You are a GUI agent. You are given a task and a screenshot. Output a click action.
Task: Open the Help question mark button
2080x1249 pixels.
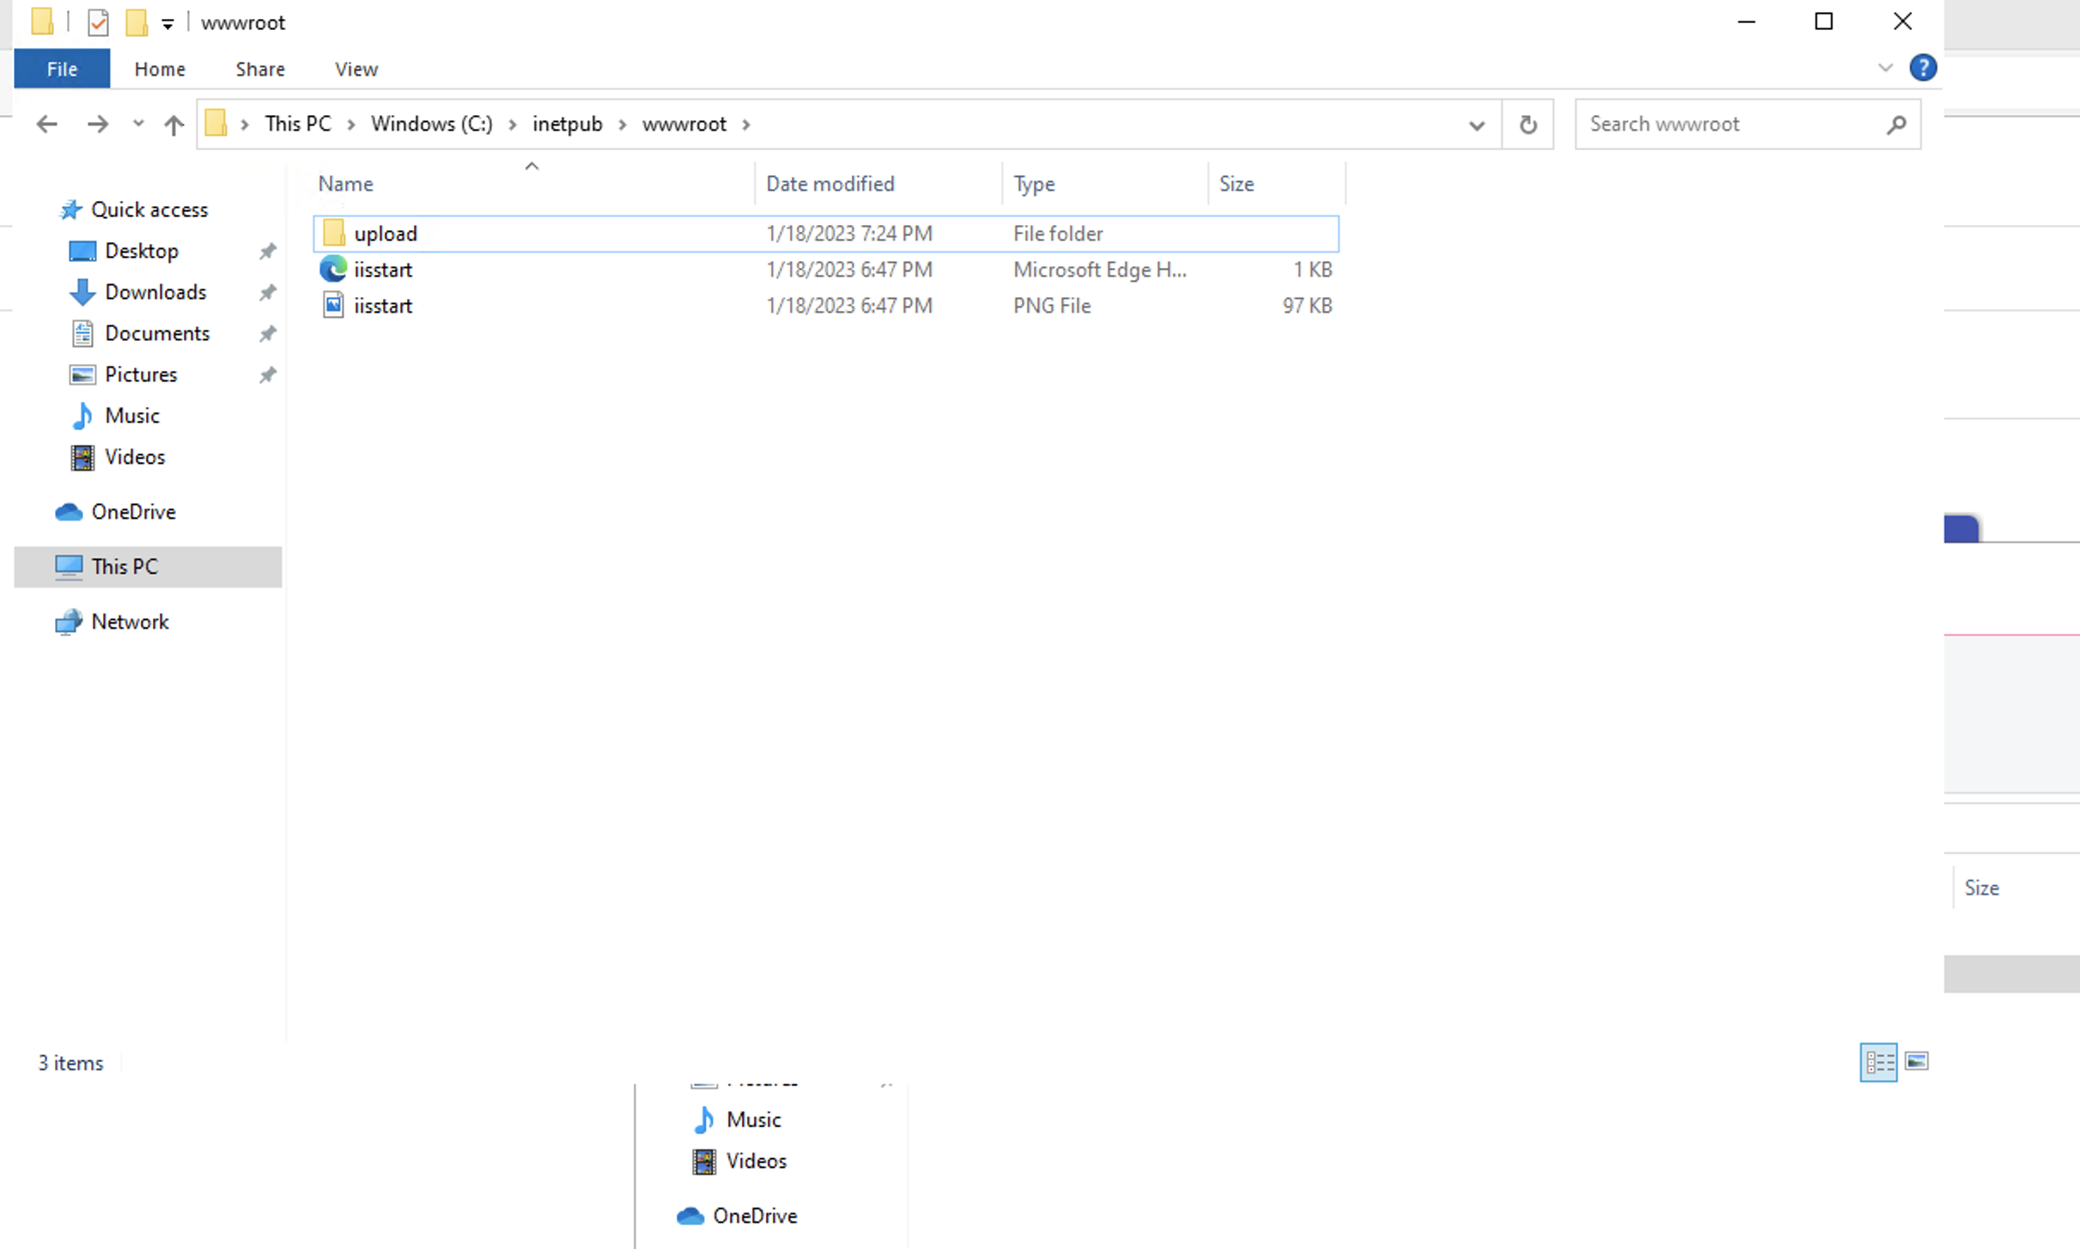tap(1924, 69)
